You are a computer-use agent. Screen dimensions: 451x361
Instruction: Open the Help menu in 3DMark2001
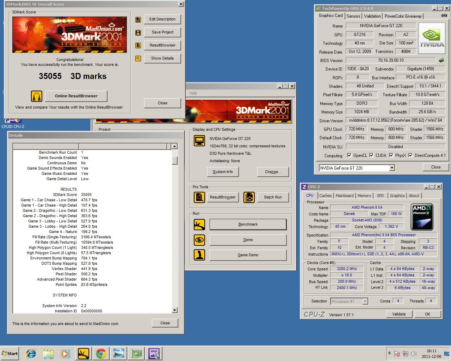coord(193,93)
